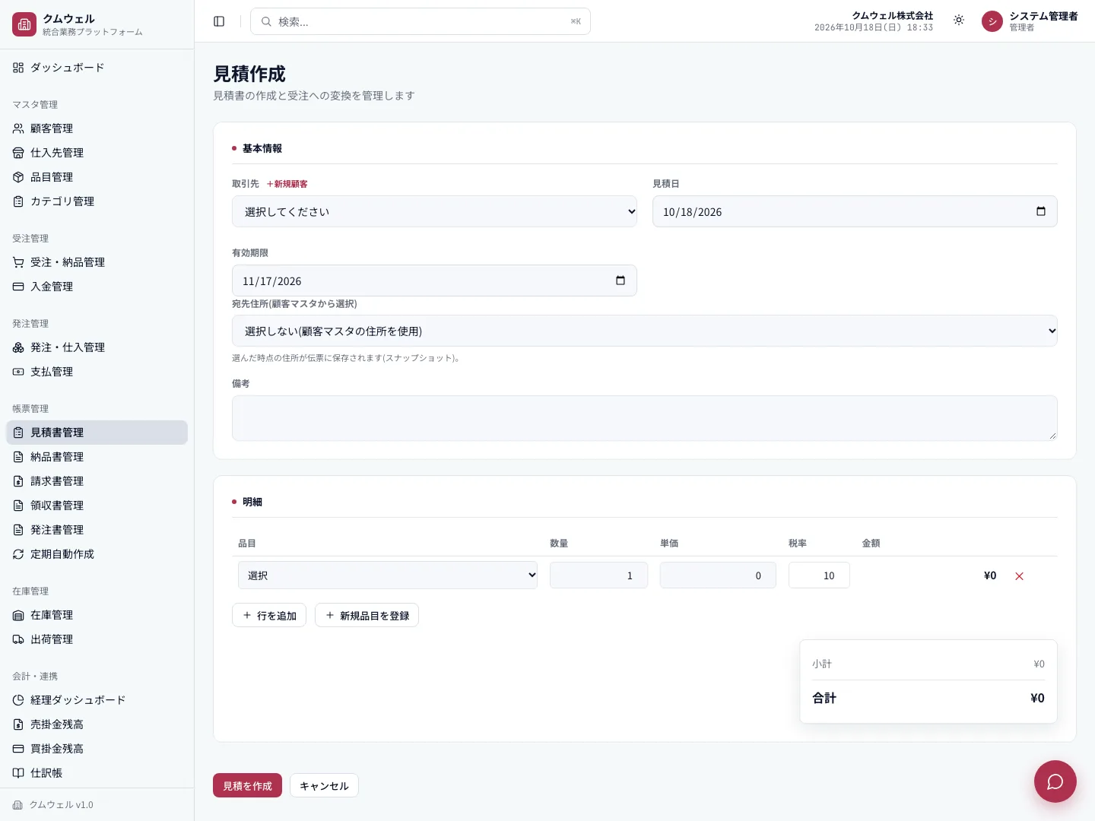Click the システム管理者 avatar icon
This screenshot has width=1095, height=821.
[x=992, y=21]
